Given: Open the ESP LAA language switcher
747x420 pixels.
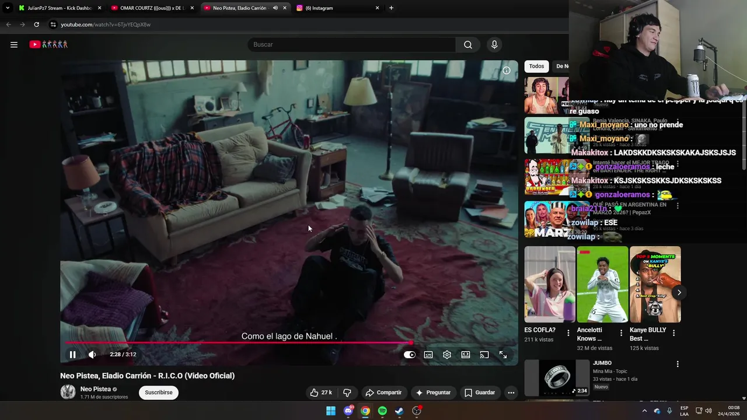Looking at the screenshot, I should point(685,411).
